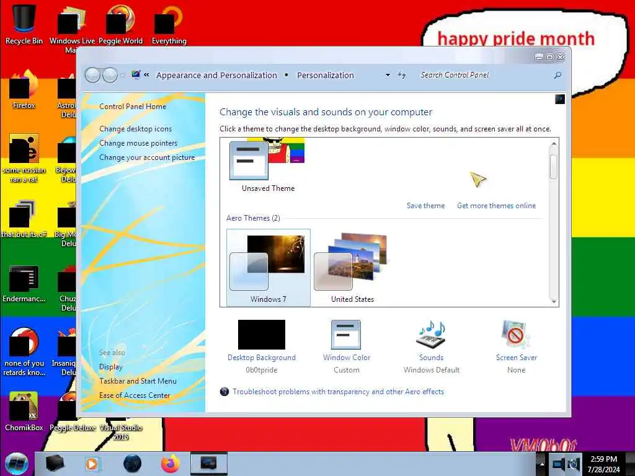635x476 pixels.
Task: Open the clock showing 2:59 PM
Action: tap(603, 464)
